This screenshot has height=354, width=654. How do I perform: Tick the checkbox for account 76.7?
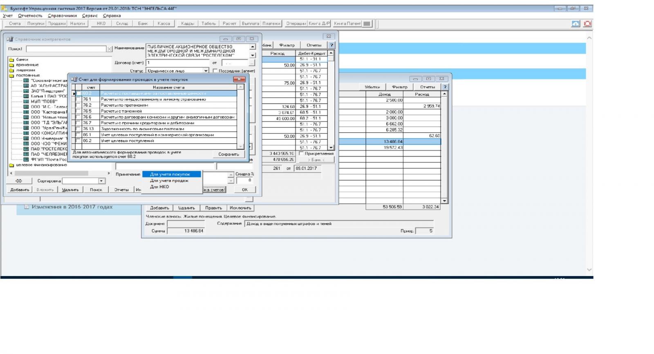tap(78, 123)
